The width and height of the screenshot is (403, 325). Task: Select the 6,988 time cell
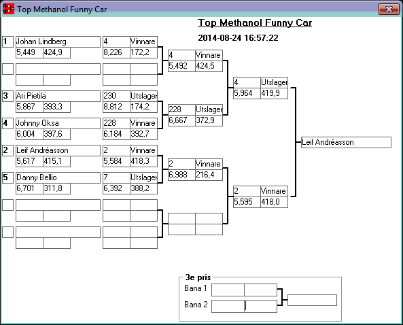tap(181, 175)
